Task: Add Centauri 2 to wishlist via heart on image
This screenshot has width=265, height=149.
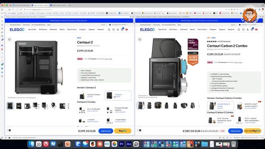Action: (x=10, y=40)
